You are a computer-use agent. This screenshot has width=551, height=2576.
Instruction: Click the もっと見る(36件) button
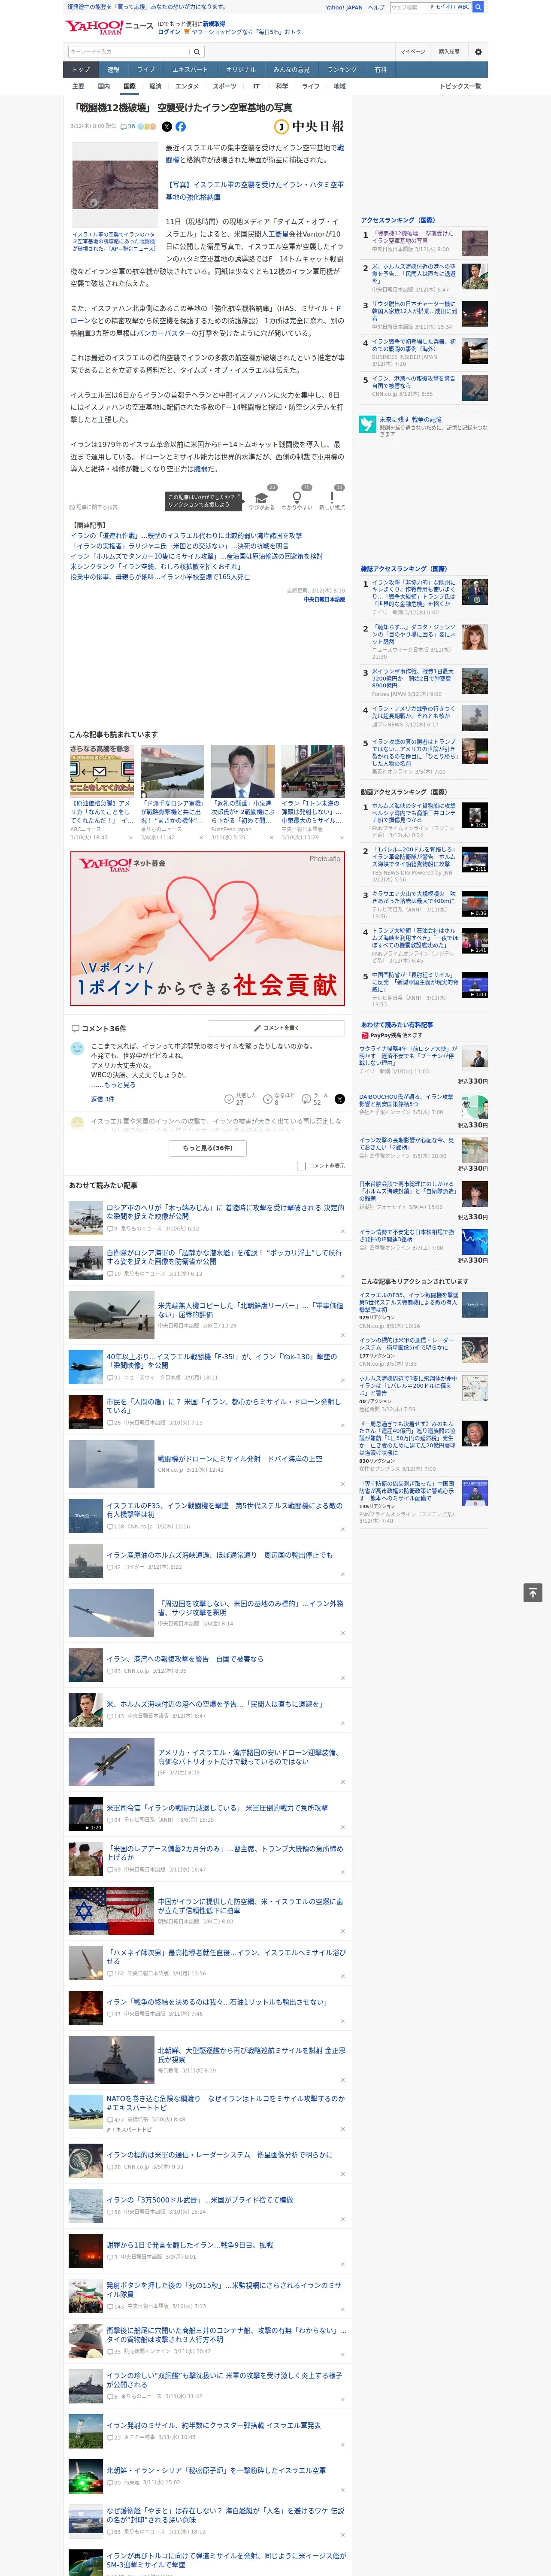[208, 1148]
